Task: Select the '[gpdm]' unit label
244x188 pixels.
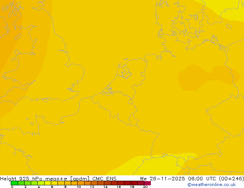Action: click(80, 179)
